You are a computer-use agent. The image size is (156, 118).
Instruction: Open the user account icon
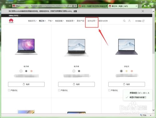[129, 21]
